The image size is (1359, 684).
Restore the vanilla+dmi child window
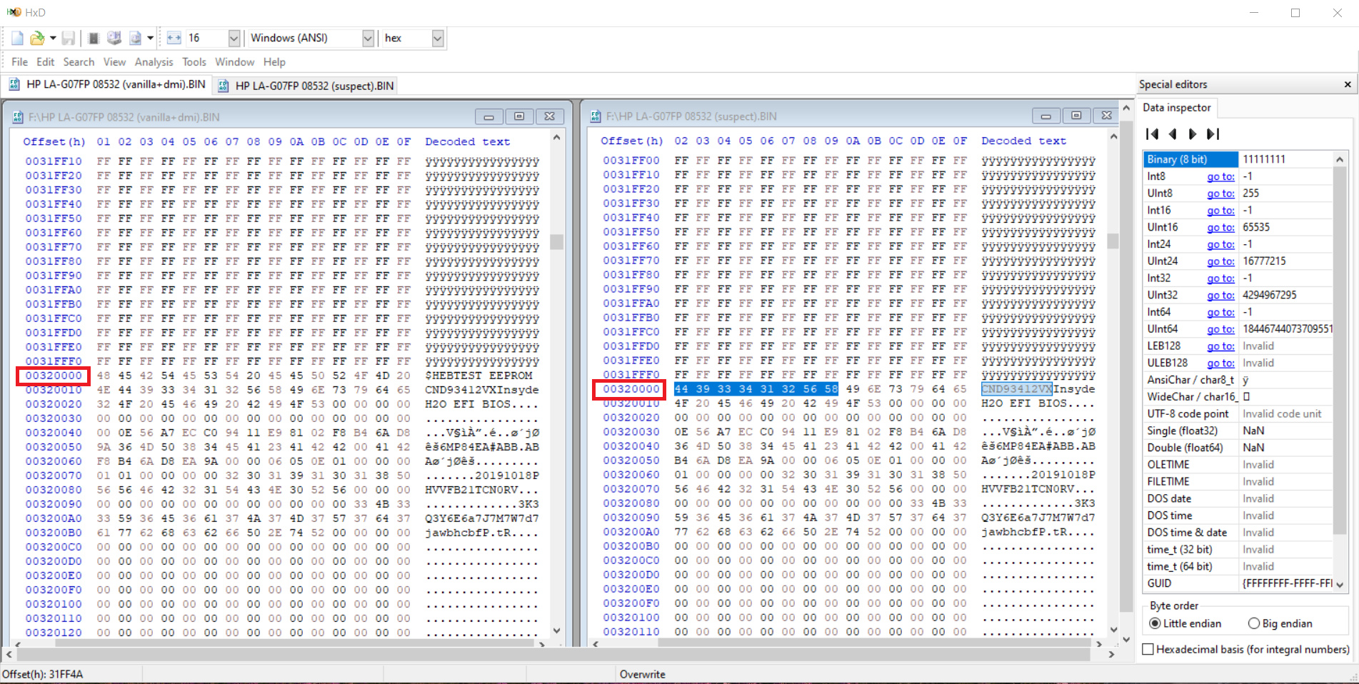coord(519,117)
